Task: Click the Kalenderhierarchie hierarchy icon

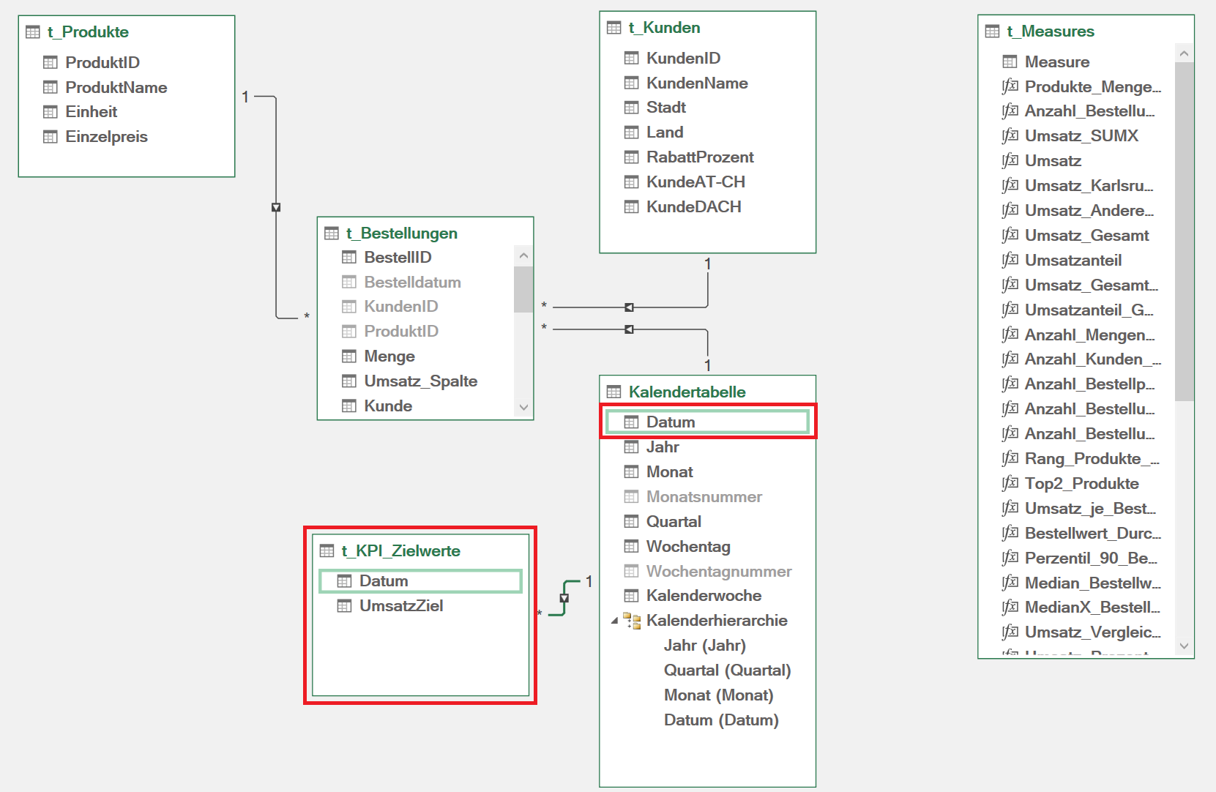Action: [631, 621]
